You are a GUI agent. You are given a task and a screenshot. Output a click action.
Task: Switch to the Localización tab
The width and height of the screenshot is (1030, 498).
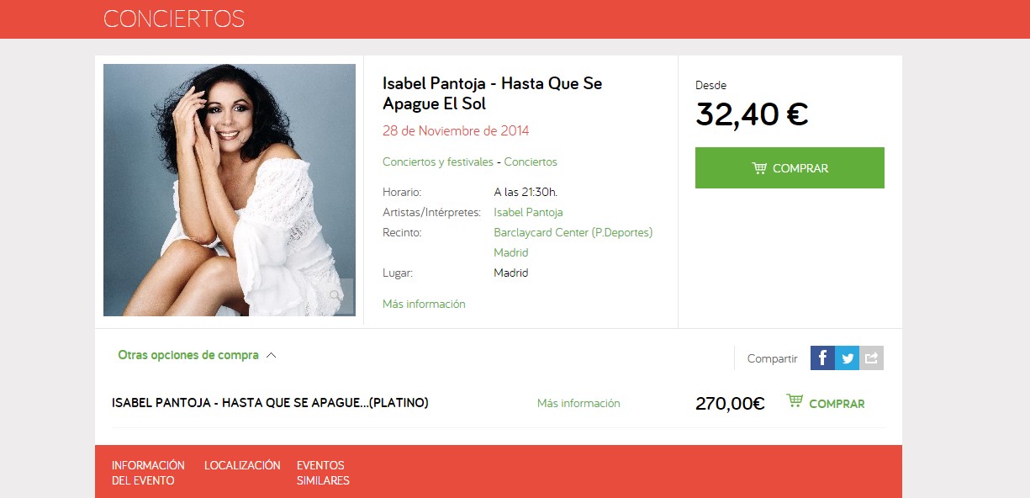[242, 465]
